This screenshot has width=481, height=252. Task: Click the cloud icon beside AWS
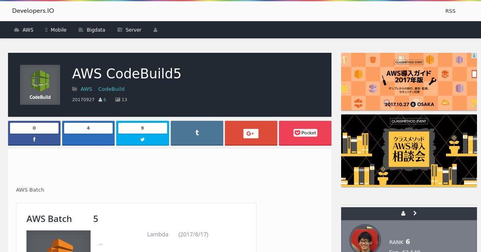pos(16,30)
